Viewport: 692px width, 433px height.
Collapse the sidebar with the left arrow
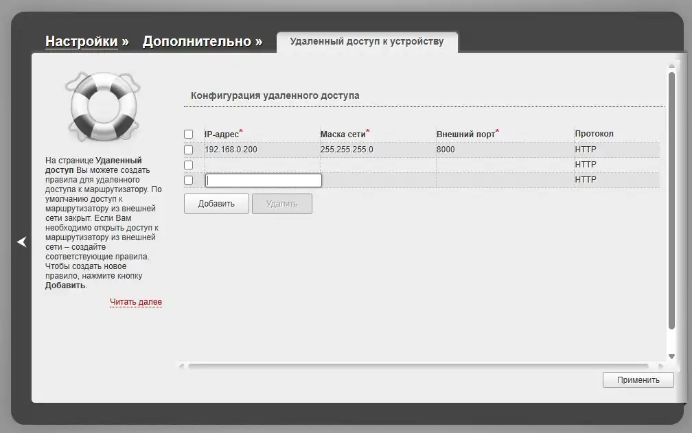point(21,242)
